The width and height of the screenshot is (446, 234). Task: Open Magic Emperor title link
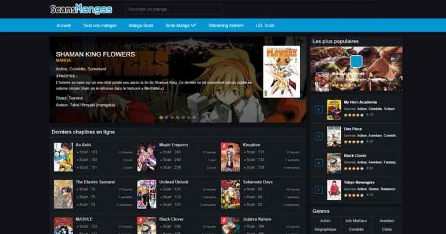coord(174,145)
